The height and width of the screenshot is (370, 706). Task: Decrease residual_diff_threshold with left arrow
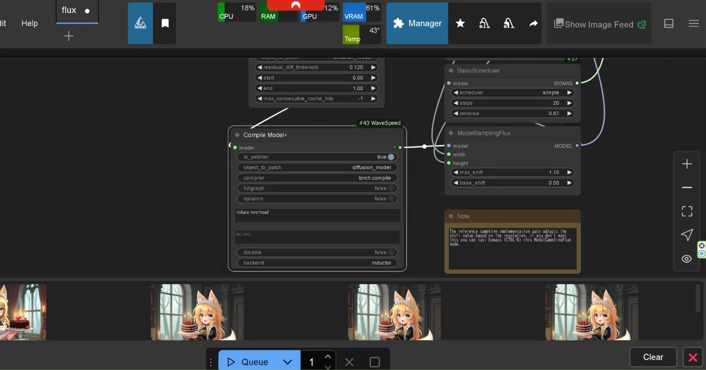tap(259, 67)
